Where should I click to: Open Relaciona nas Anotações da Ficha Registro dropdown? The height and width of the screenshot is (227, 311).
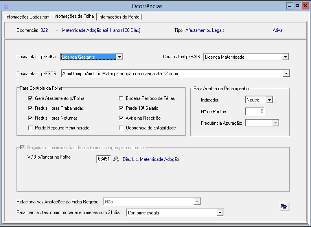click(197, 201)
